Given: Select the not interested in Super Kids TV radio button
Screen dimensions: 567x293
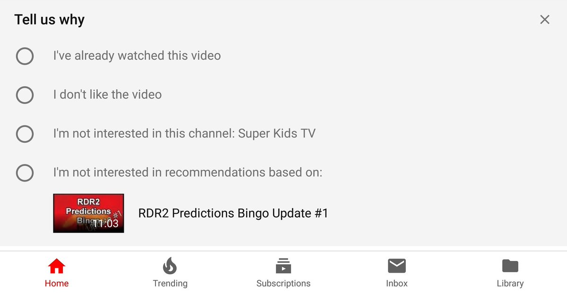Looking at the screenshot, I should click(x=25, y=134).
